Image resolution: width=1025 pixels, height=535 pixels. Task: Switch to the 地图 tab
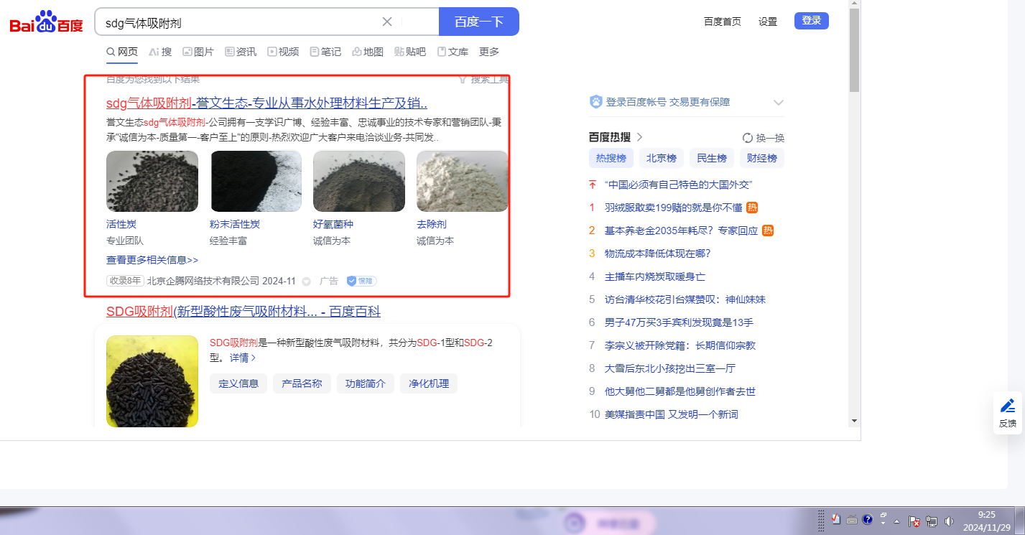pyautogui.click(x=368, y=52)
